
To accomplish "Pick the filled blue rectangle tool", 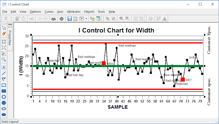I will (x=4, y=91).
